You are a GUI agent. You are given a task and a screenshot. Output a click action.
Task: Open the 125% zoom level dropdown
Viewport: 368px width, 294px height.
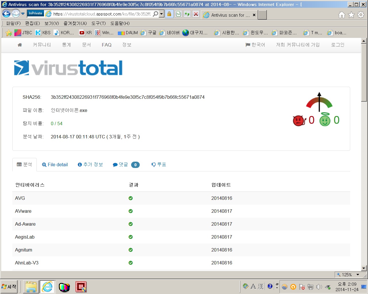[x=358, y=275]
